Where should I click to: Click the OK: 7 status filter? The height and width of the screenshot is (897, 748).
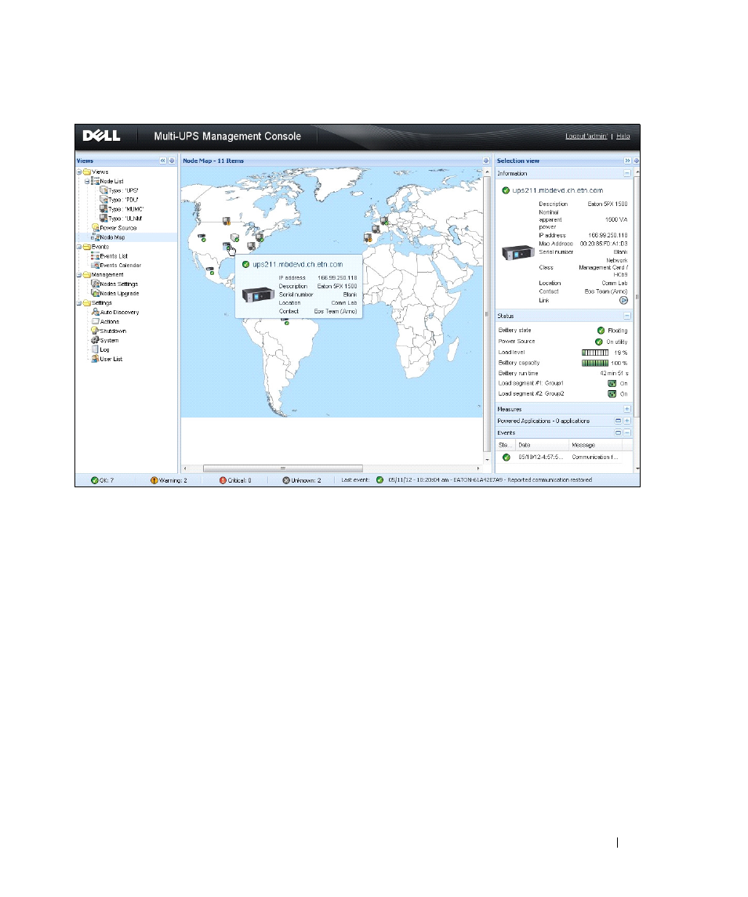tap(103, 480)
